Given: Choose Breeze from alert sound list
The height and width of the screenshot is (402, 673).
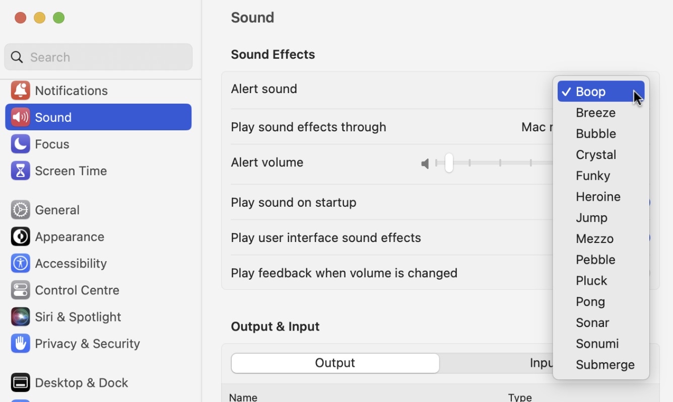Looking at the screenshot, I should [x=601, y=113].
